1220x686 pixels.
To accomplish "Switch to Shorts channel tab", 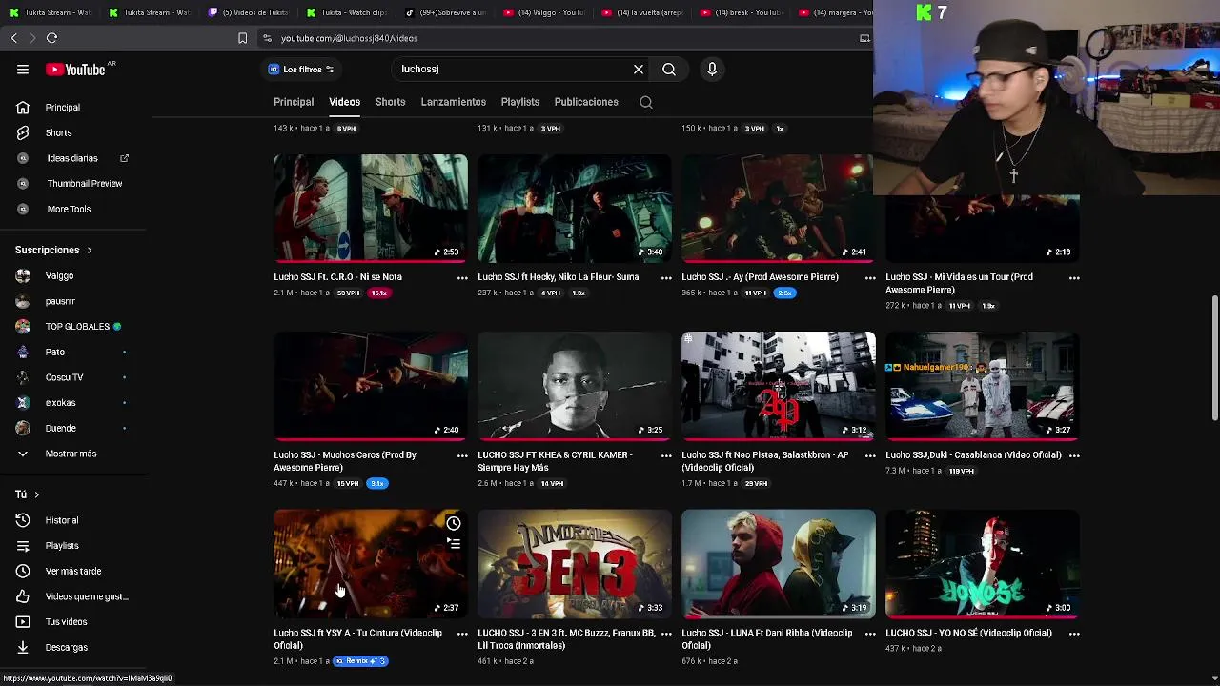I will pos(390,102).
